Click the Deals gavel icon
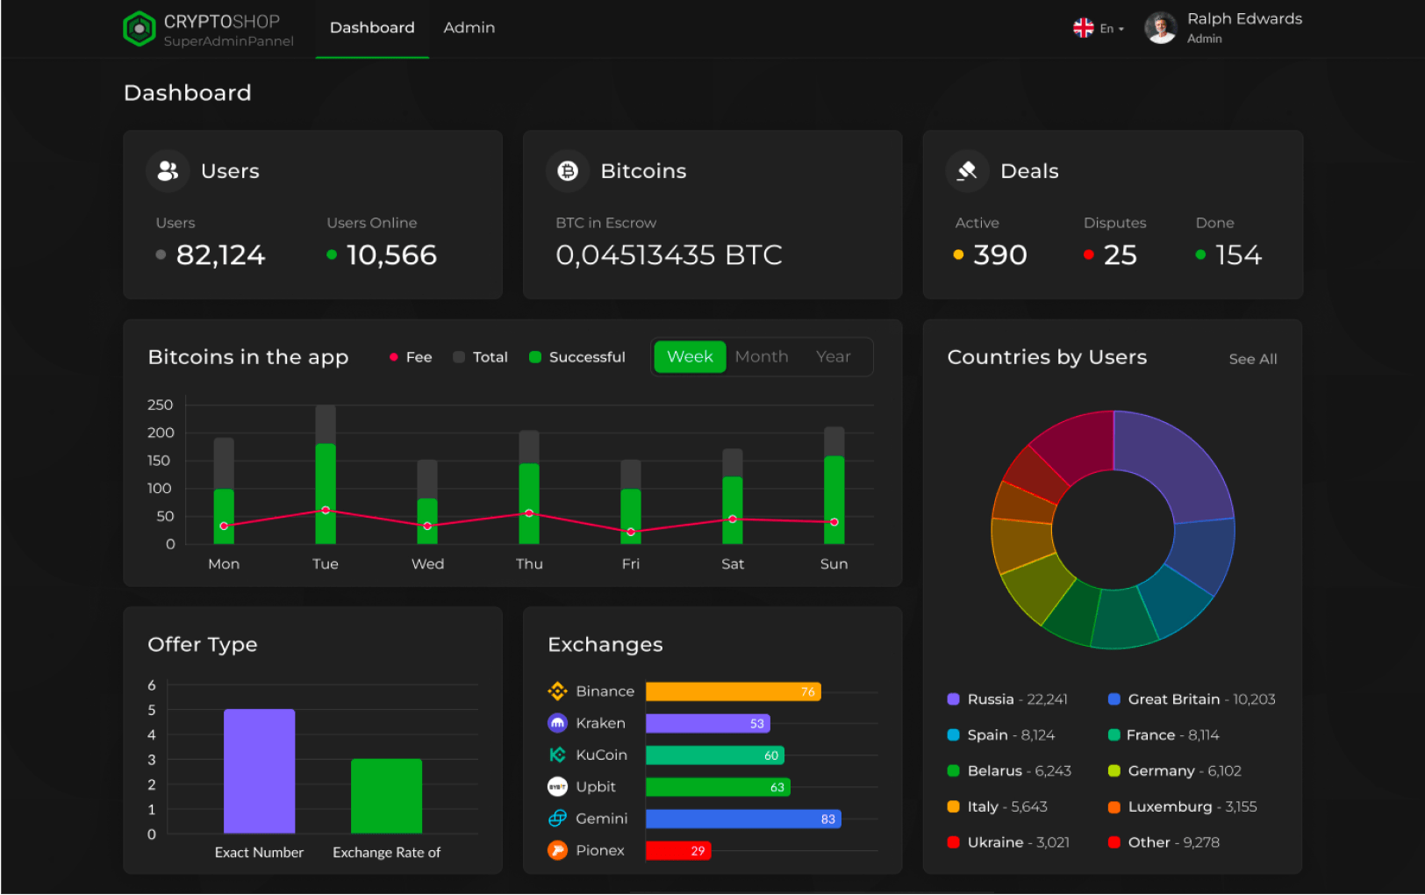 pyautogui.click(x=966, y=170)
